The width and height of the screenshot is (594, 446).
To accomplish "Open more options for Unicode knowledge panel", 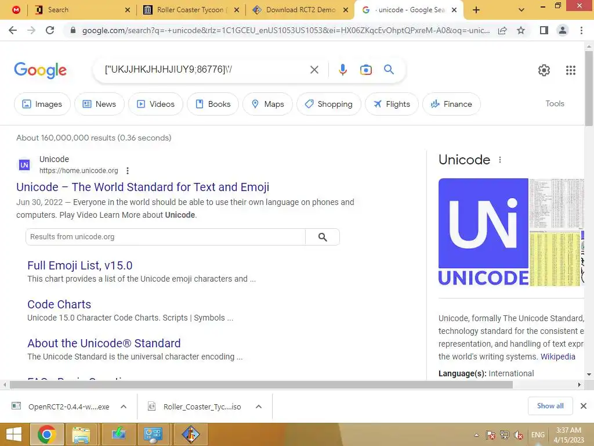I will click(x=500, y=160).
